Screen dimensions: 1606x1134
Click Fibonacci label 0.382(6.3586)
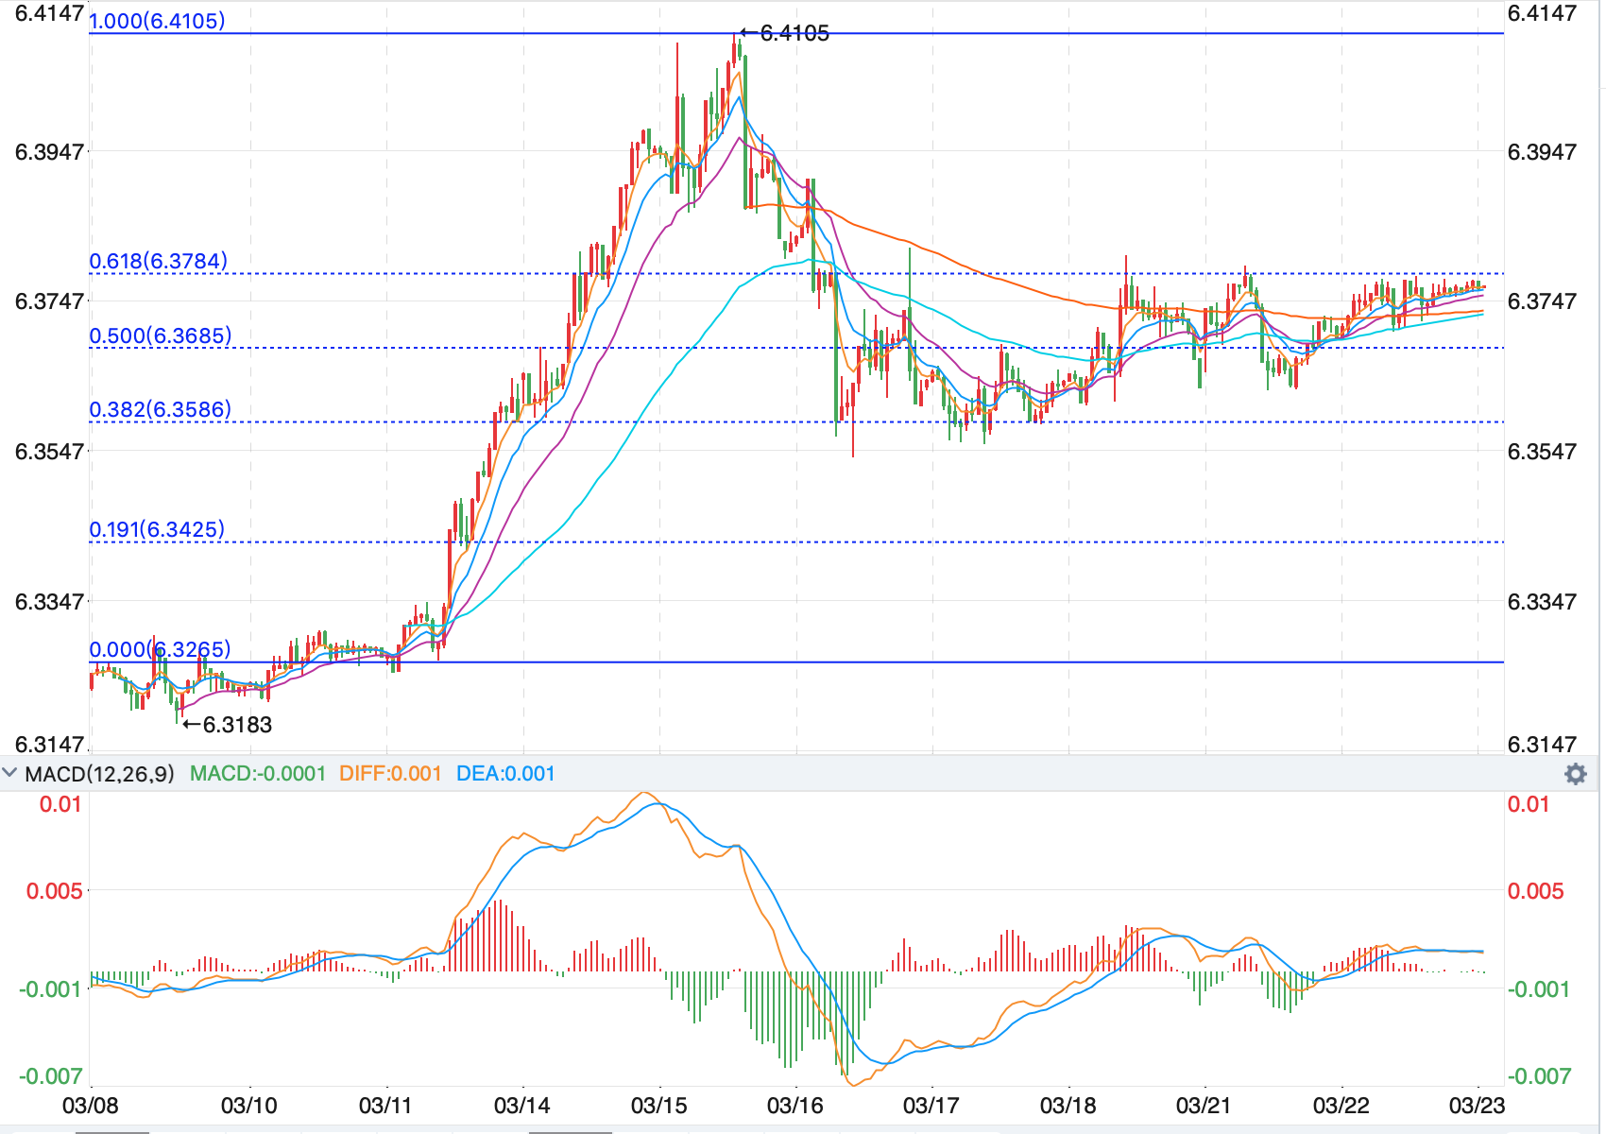(161, 409)
